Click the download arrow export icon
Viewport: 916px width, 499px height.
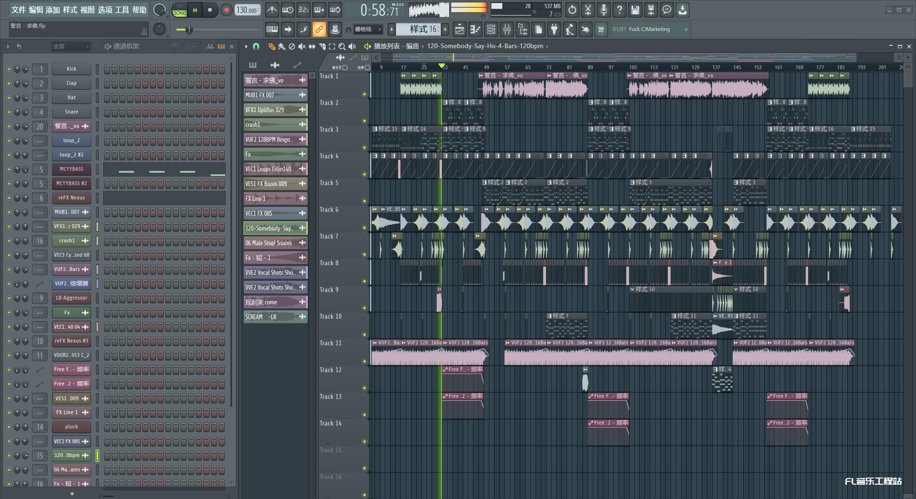pyautogui.click(x=683, y=10)
